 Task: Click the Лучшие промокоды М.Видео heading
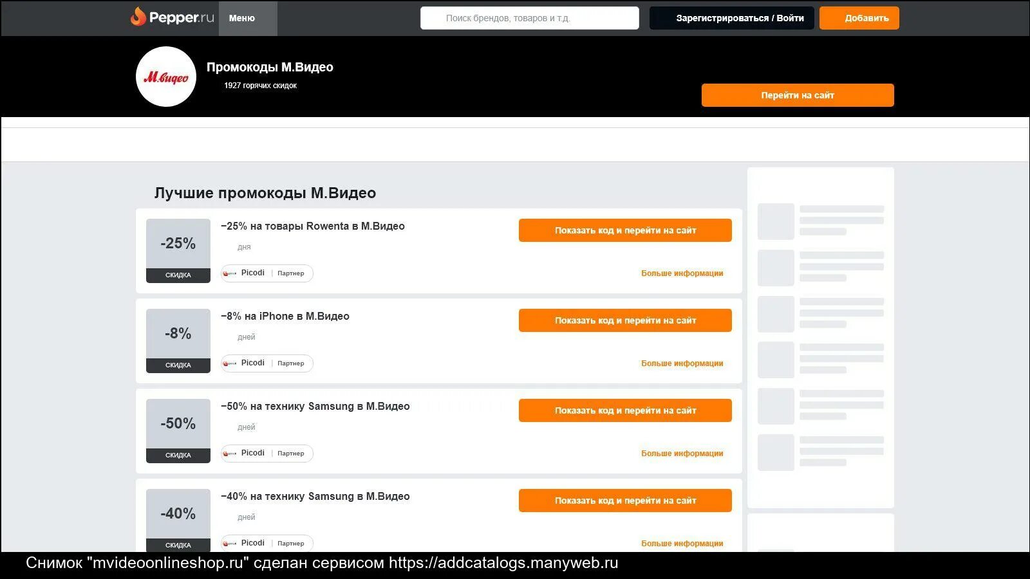pos(265,193)
